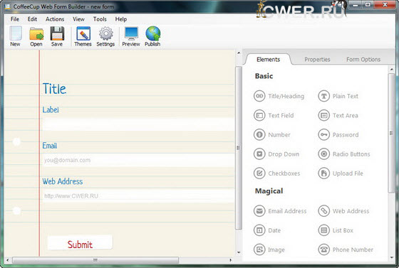Click the canvas scroll right arrow

pos(231,260)
